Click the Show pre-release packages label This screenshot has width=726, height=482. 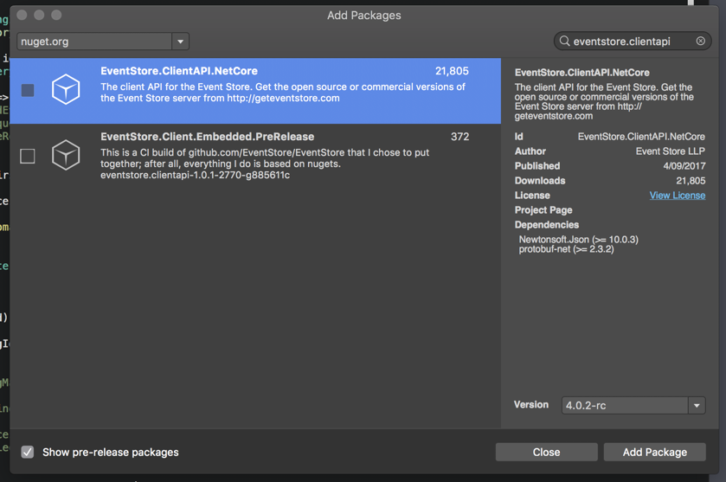pyautogui.click(x=111, y=453)
